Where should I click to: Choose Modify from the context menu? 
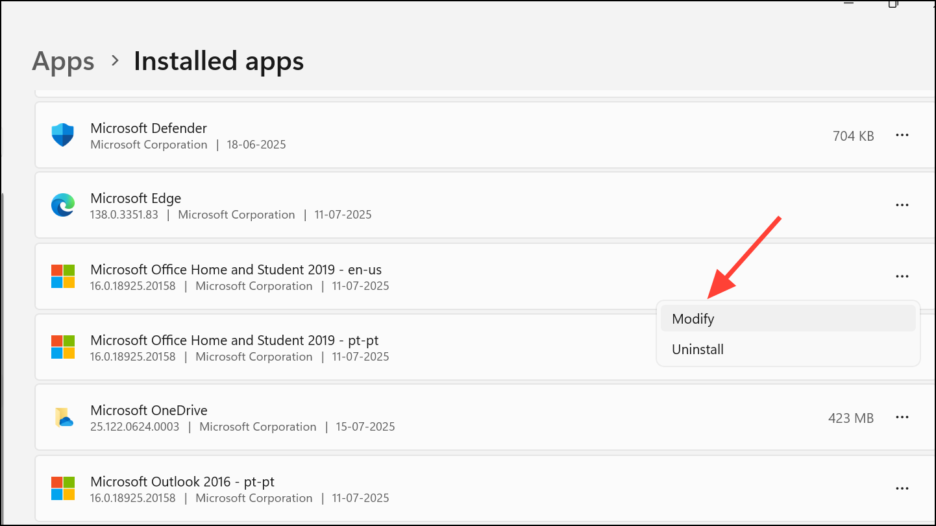[693, 319]
